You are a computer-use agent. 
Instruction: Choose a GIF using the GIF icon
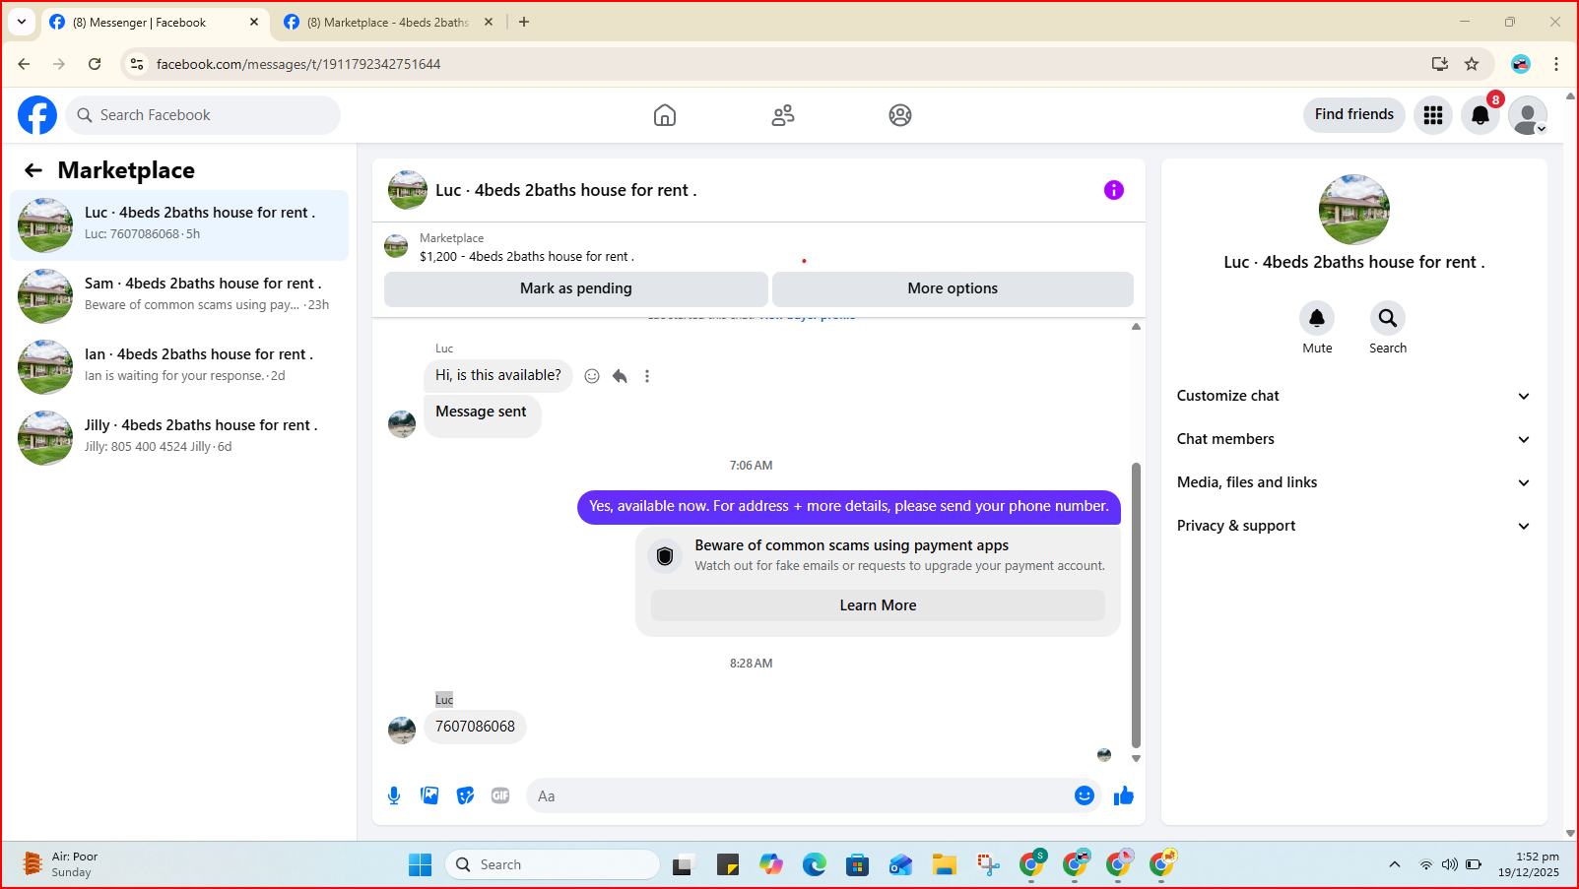pos(500,795)
